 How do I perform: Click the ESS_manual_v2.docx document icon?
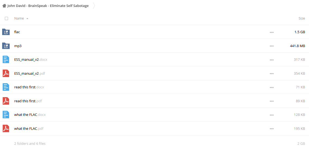(x=6, y=60)
